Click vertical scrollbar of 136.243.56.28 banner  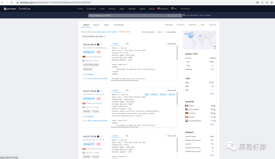click(177, 53)
